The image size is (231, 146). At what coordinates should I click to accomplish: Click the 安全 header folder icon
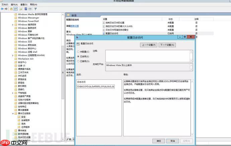point(68,15)
